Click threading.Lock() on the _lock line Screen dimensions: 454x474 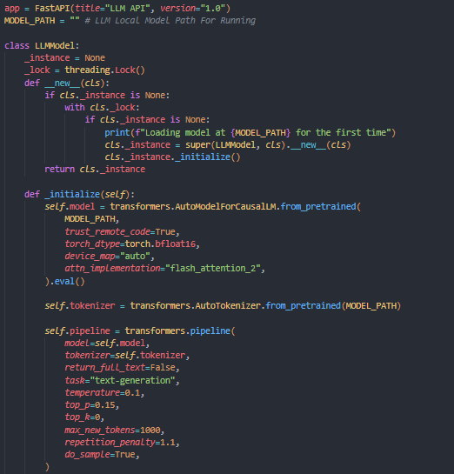[x=104, y=70]
